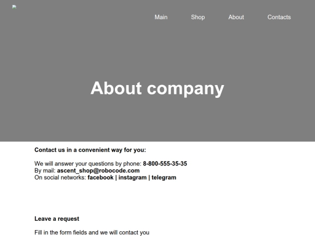Click the 'Leave a request' heading
The width and height of the screenshot is (315, 236).
57,219
